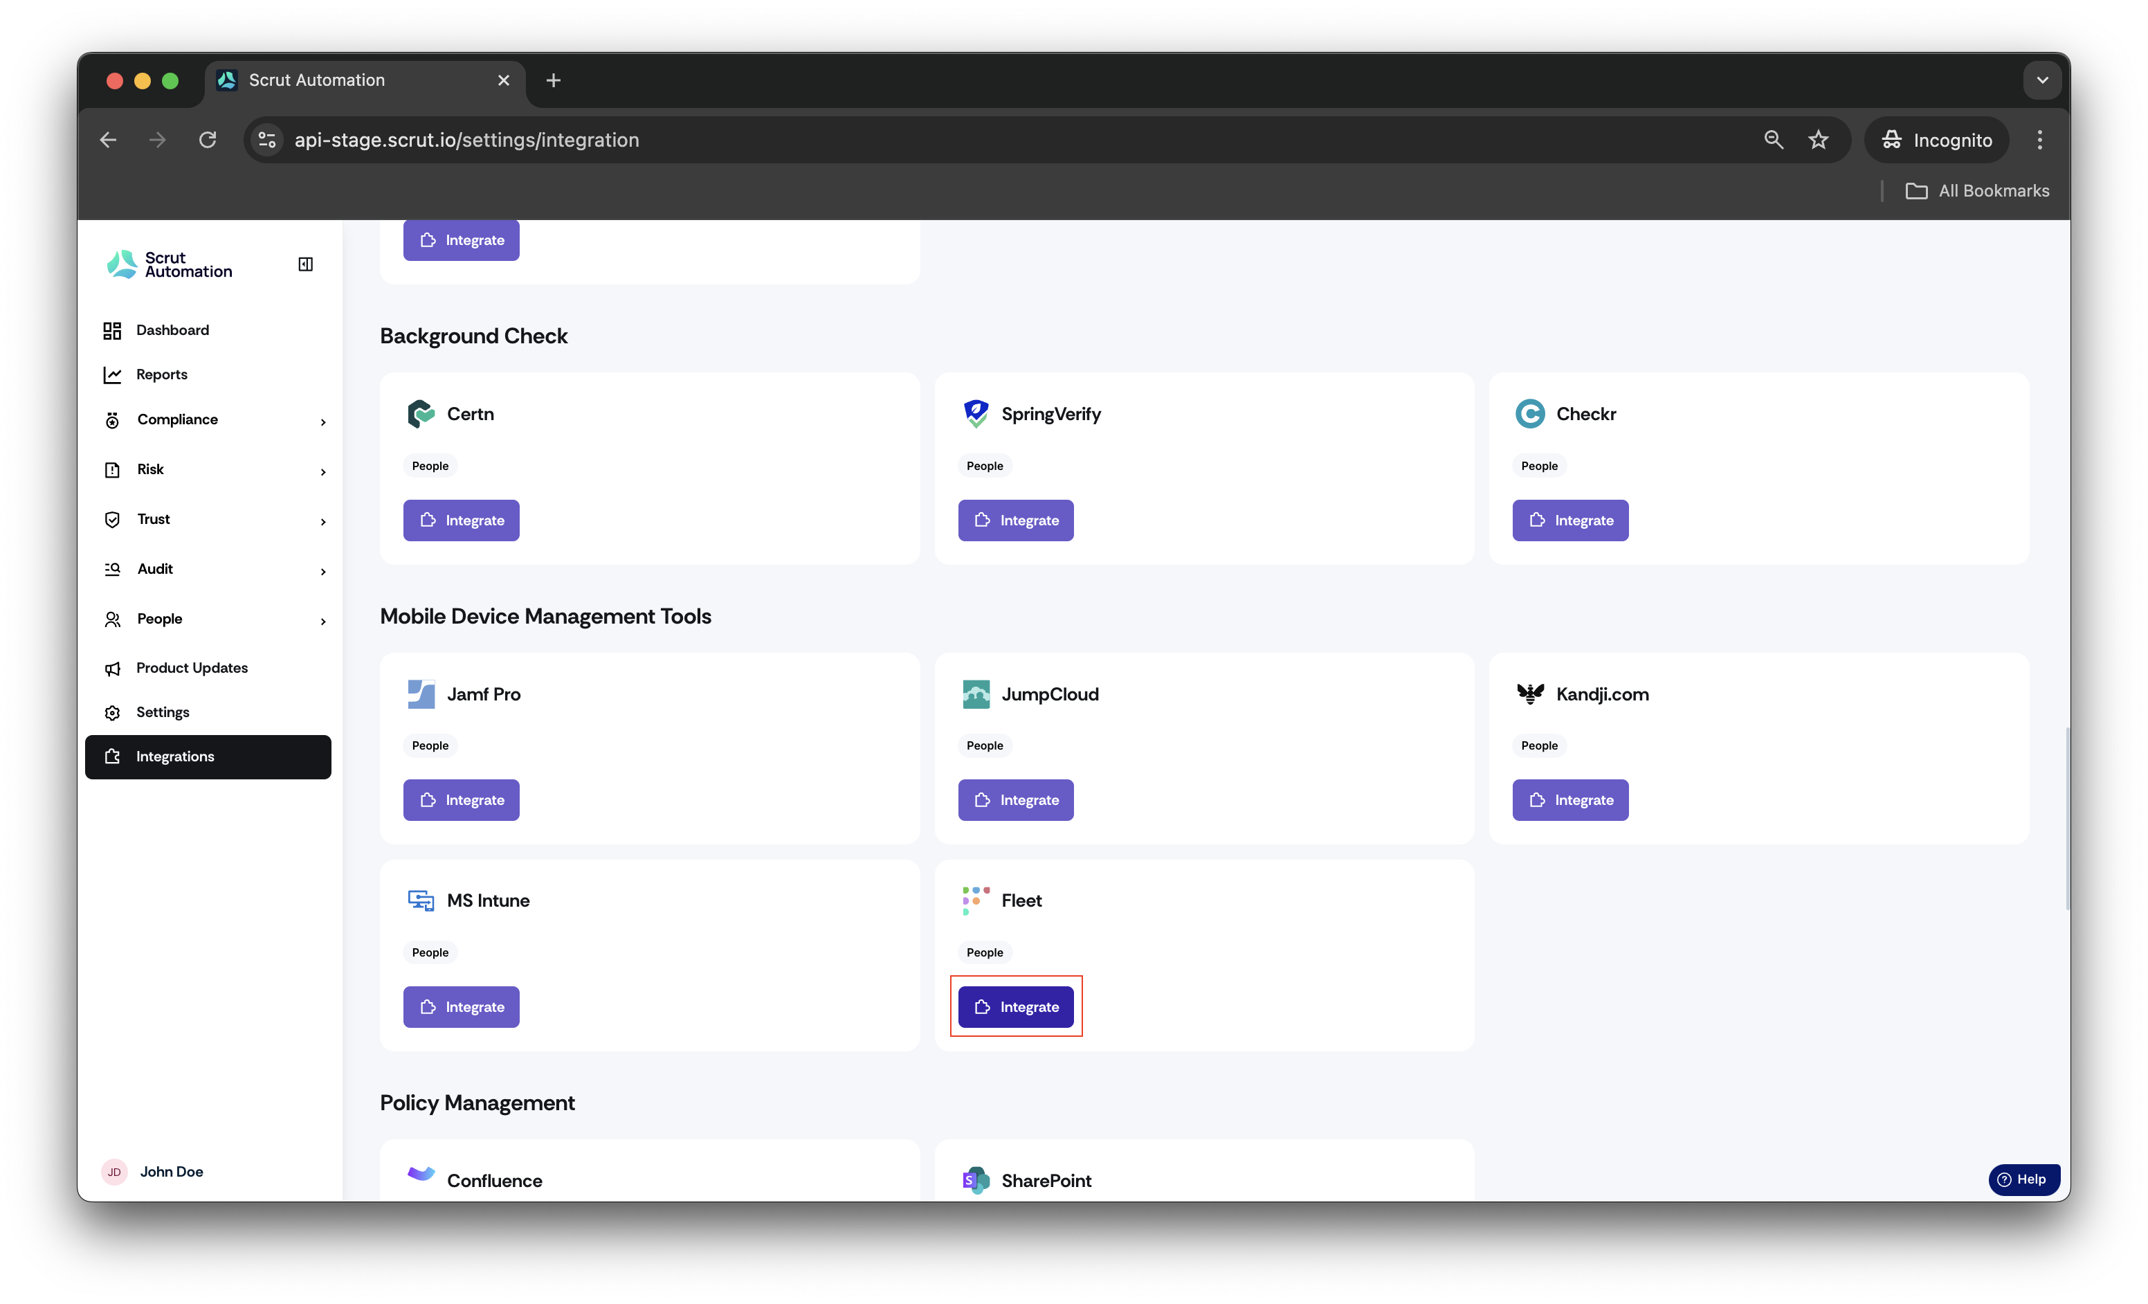
Task: Open All Bookmarks folder
Action: [1977, 191]
